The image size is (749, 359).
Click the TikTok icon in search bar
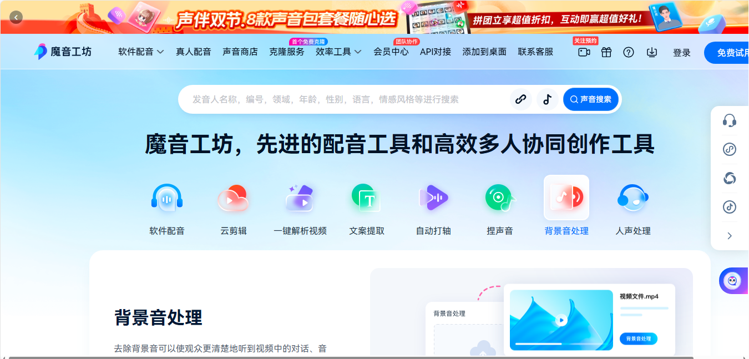548,99
